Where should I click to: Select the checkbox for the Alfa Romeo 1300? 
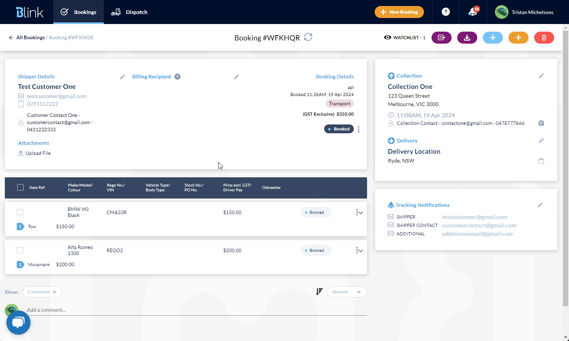click(x=20, y=250)
